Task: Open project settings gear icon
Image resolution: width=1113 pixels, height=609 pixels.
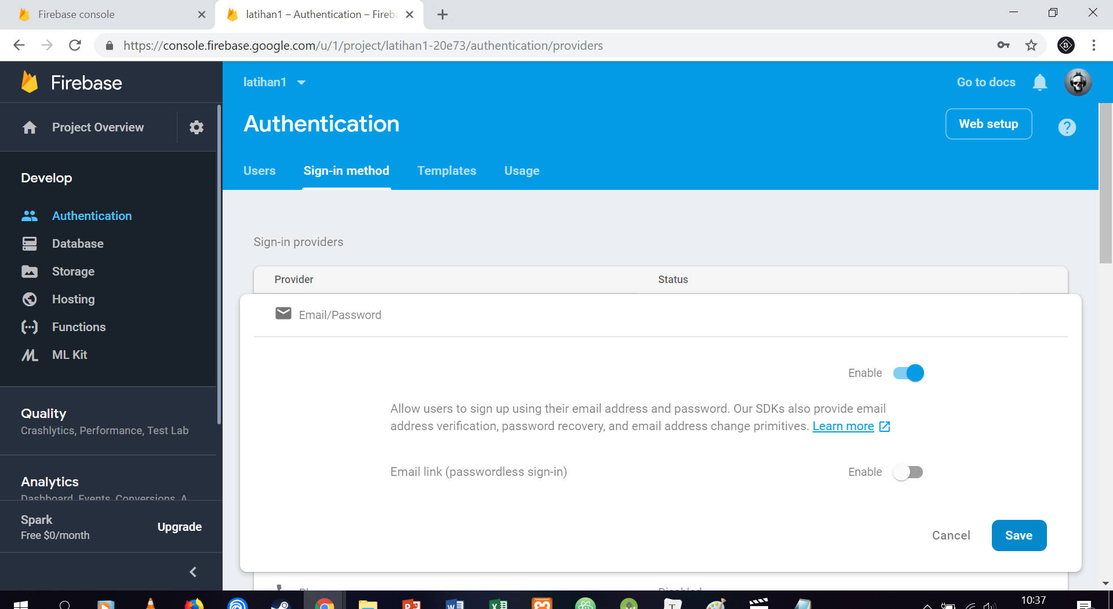Action: [x=197, y=127]
